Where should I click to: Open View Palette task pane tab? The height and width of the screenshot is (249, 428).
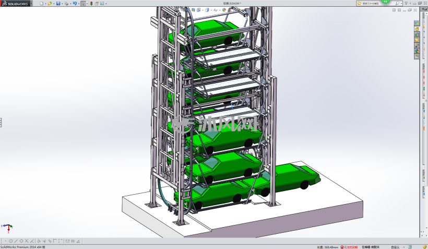coord(417,45)
